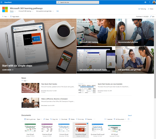Expand the New button dropdown chevron

click(x=8, y=17)
